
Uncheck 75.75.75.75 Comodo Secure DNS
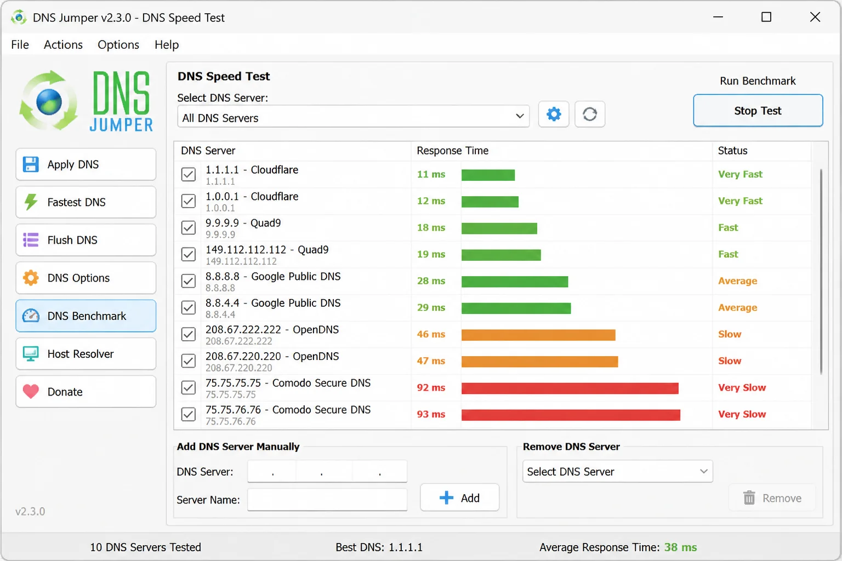(188, 387)
